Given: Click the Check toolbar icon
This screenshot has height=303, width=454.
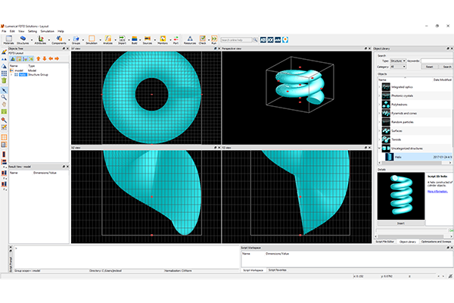Looking at the screenshot, I should [x=202, y=39].
